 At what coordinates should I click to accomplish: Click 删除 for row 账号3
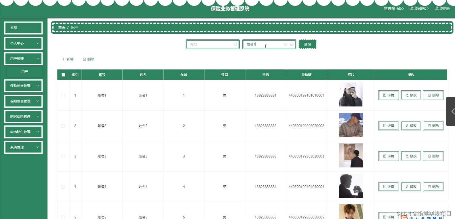[x=433, y=156]
